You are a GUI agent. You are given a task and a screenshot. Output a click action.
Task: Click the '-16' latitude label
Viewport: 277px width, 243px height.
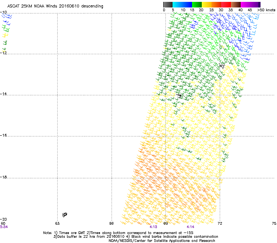[x=3, y=135]
